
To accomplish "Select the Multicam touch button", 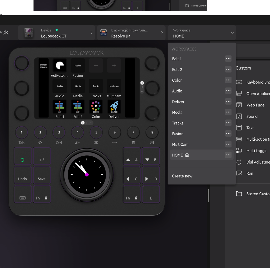I will pos(114,86).
